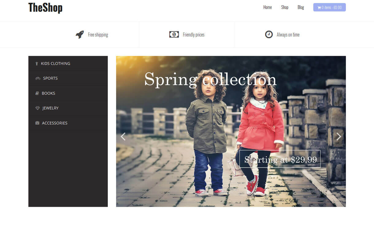This screenshot has height=230, width=374.
Task: Navigate to the Blog page
Action: click(301, 7)
